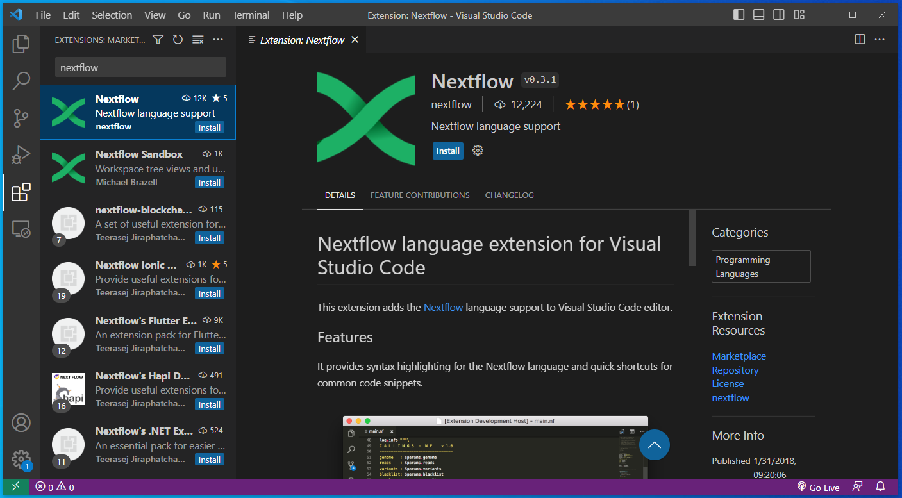The image size is (902, 498).
Task: Open Run and Debug view
Action: click(21, 154)
